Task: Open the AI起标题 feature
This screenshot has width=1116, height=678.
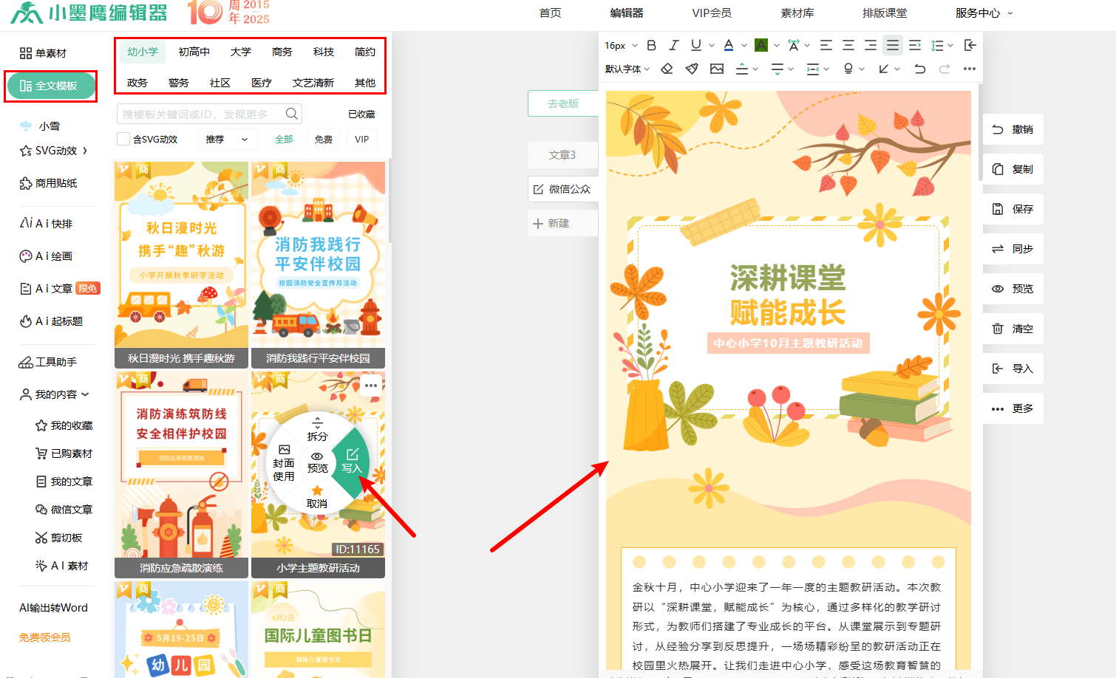Action: pyautogui.click(x=52, y=321)
